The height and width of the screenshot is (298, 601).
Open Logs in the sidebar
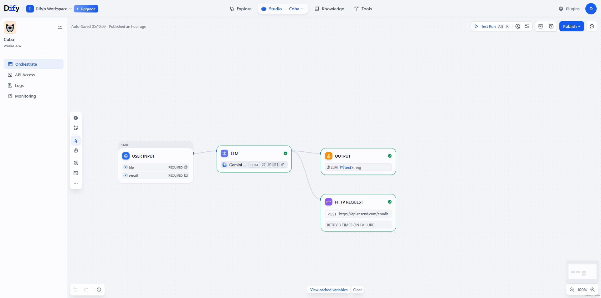(33, 85)
